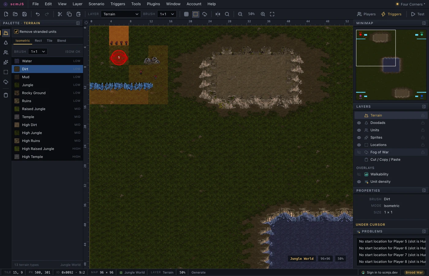Zoom out with the minus magnifier
Screen dimensions: 429x276
coord(240,14)
